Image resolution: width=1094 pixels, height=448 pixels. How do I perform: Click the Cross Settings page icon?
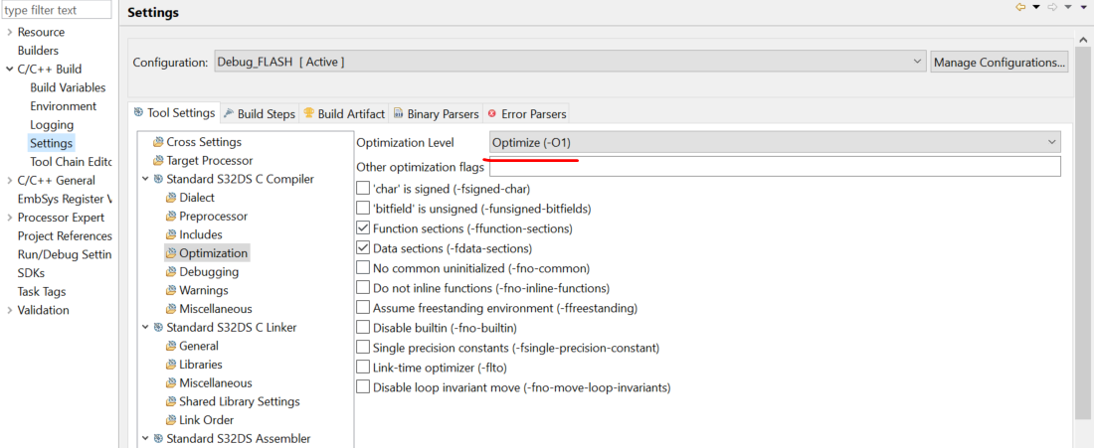click(158, 142)
